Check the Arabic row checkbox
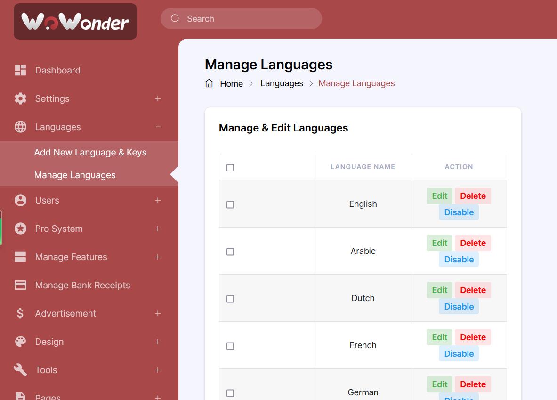 230,252
